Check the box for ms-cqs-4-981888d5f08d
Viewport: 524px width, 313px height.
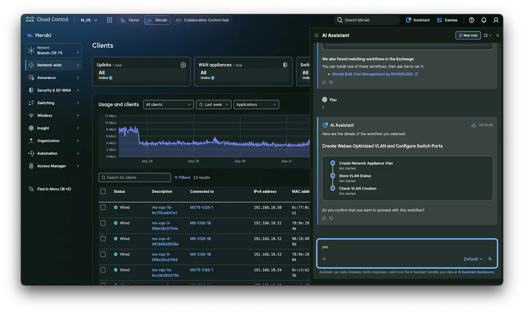103,239
